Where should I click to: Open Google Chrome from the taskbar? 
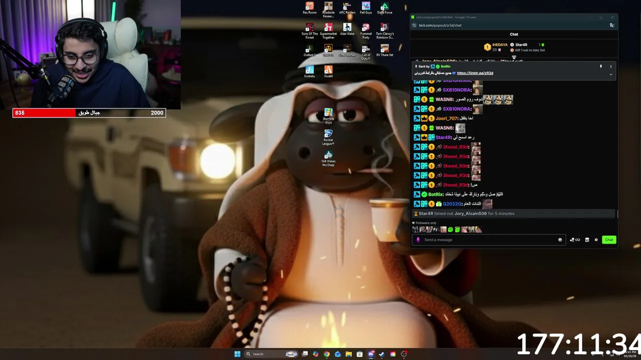(x=327, y=354)
